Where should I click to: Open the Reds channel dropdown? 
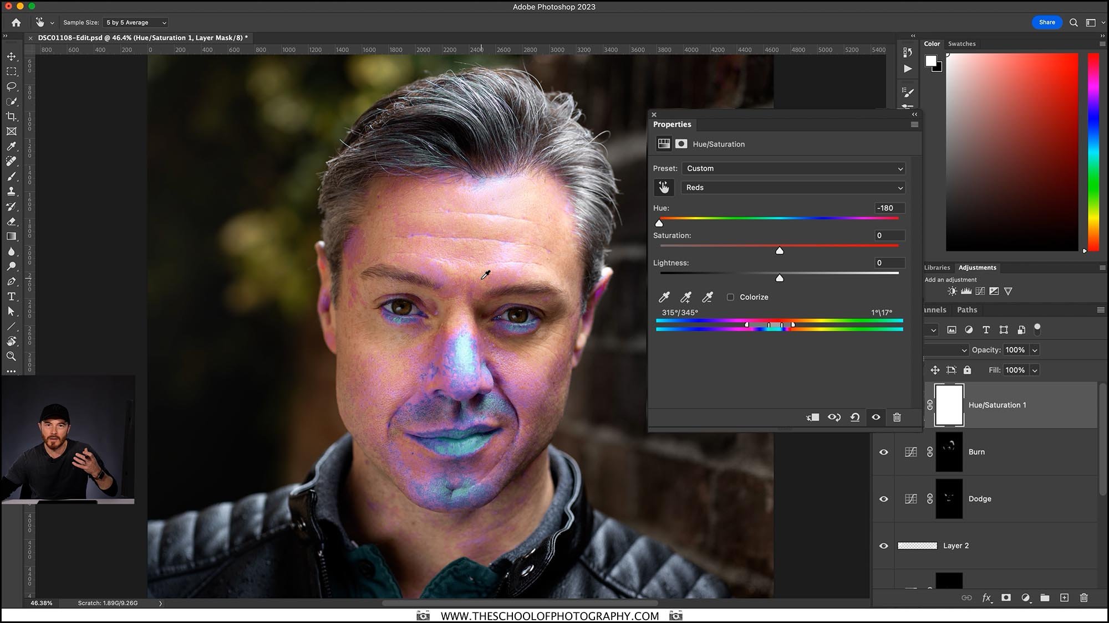793,187
